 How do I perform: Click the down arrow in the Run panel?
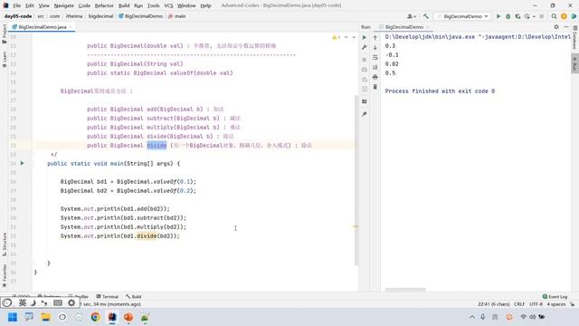pyautogui.click(x=375, y=47)
